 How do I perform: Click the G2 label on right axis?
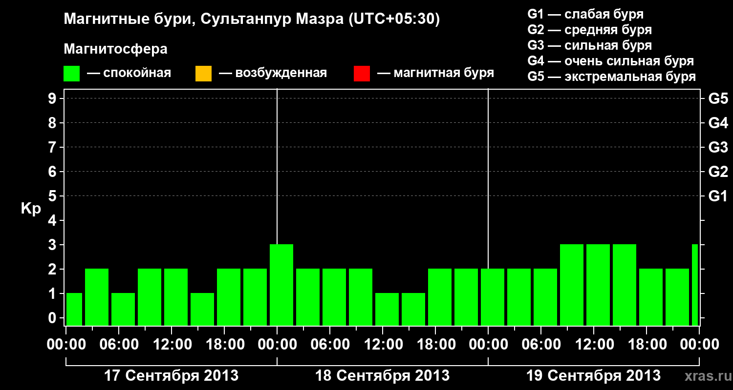718,172
